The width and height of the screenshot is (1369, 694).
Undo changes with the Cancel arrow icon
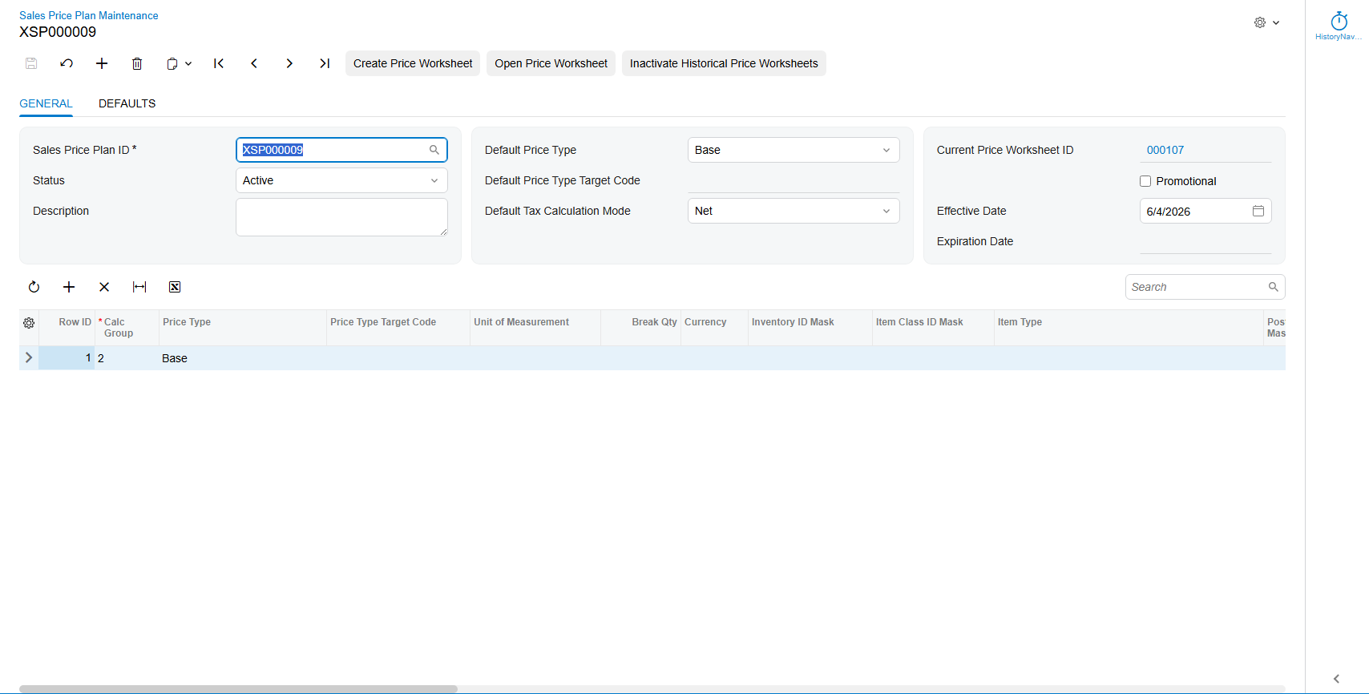67,63
